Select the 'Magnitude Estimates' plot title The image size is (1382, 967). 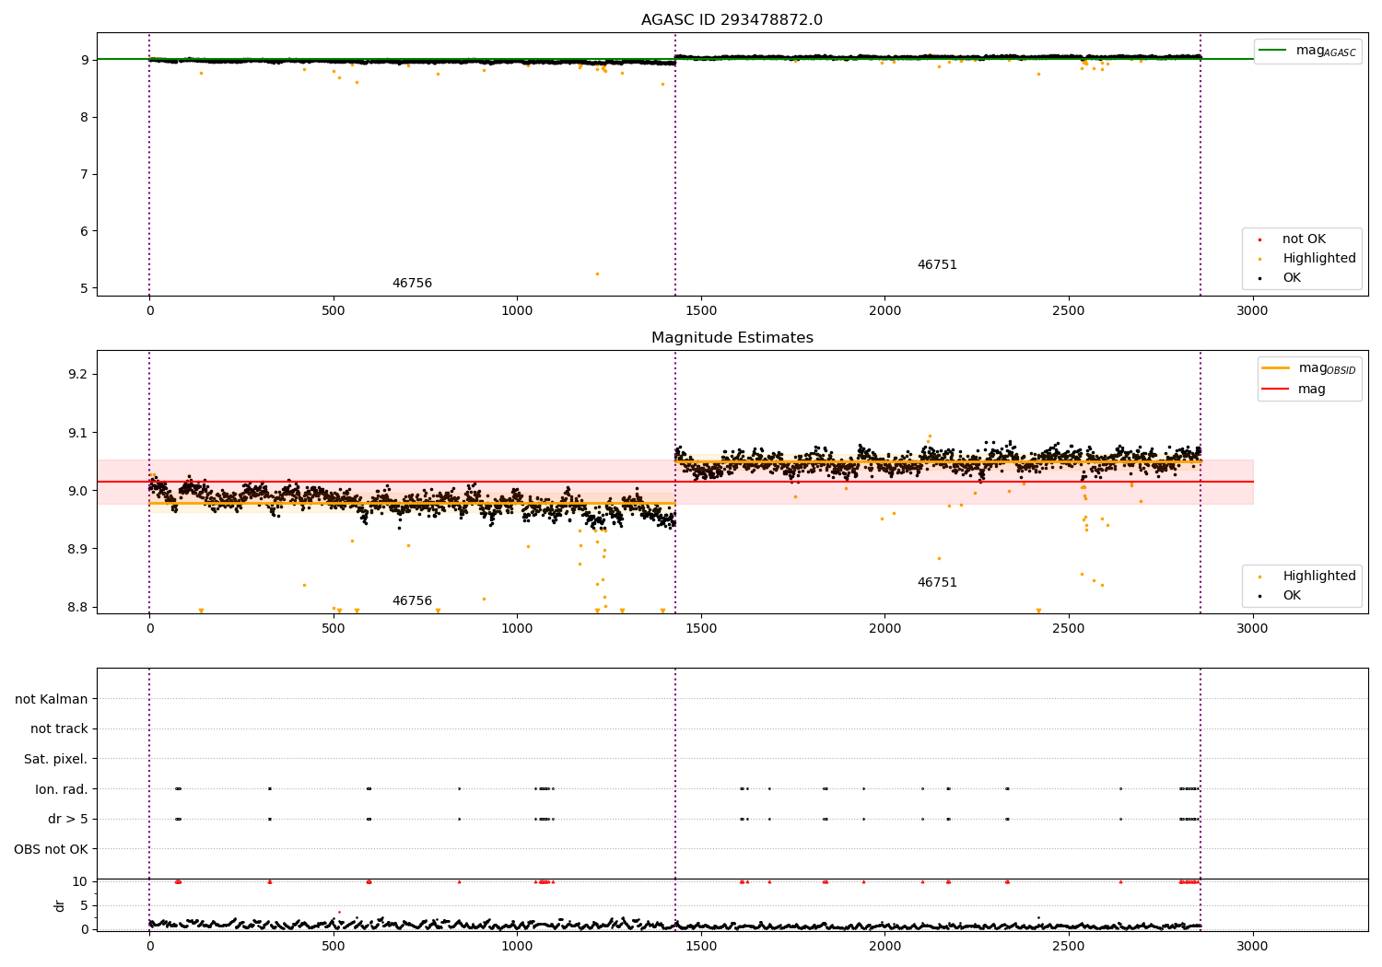(732, 338)
